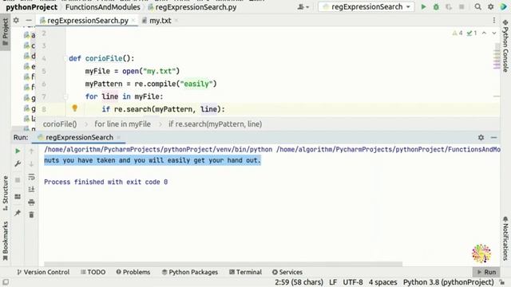
Task: Collapse the for loop fold marker at line 7
Action: (65, 96)
